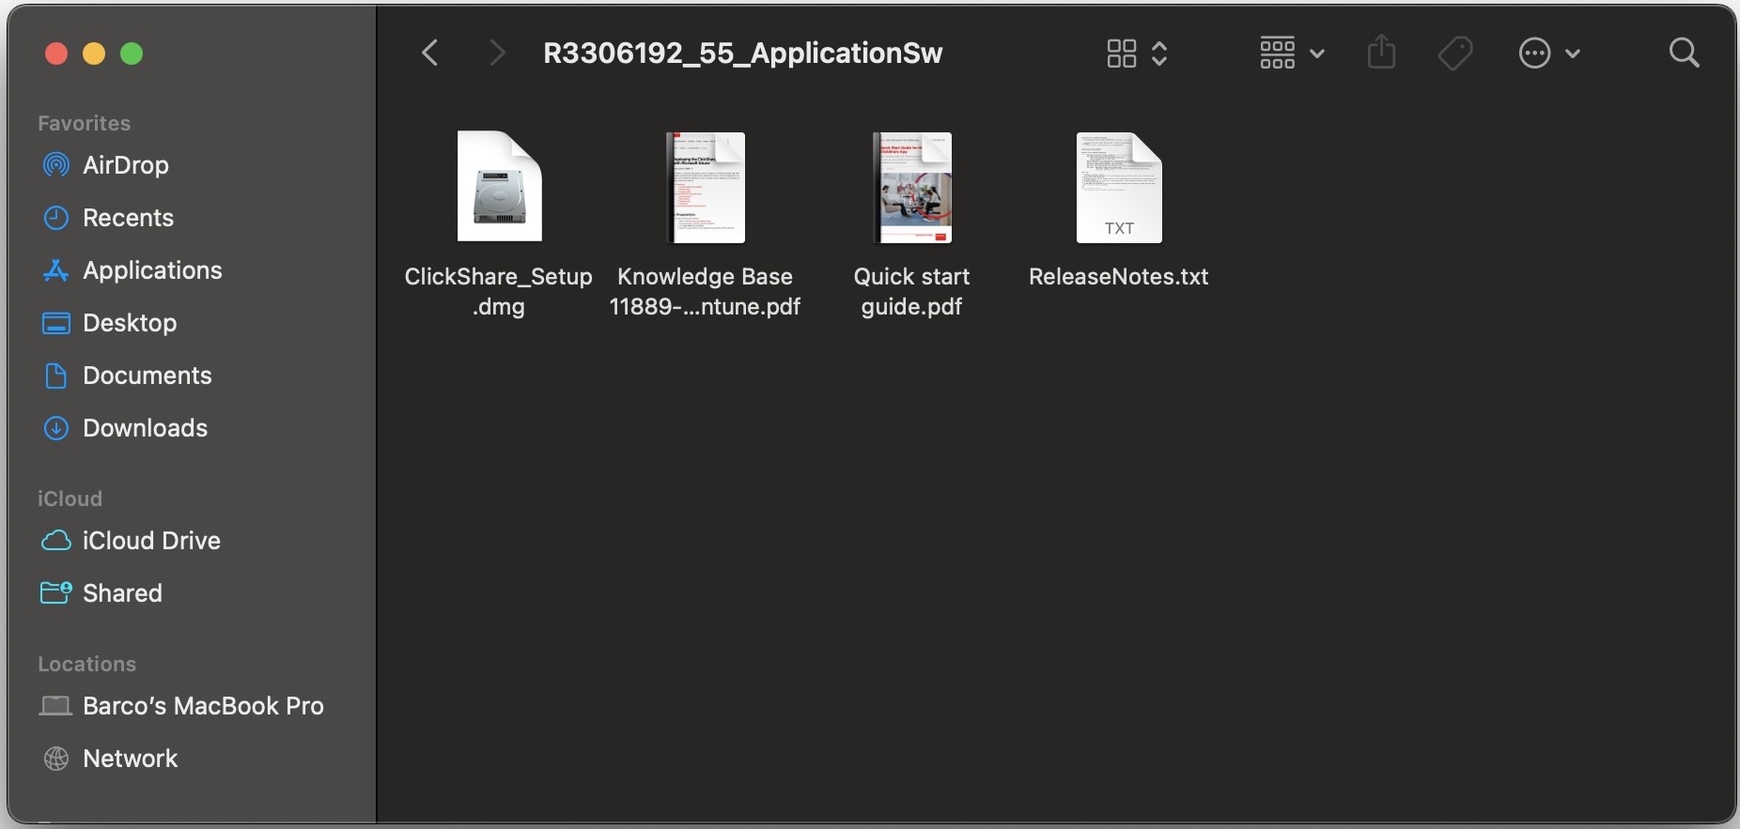Viewport: 1740px width, 829px height.
Task: Click the AirDrop radar icon
Action: pos(56,165)
